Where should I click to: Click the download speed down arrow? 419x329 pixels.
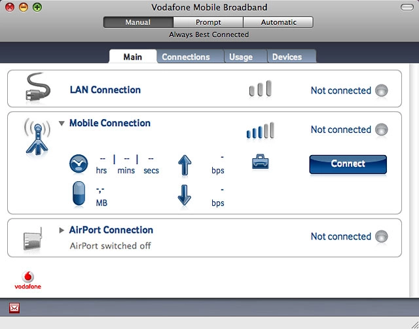184,195
